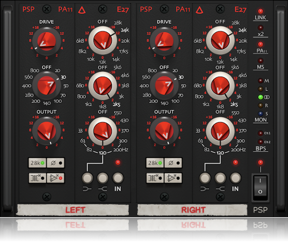
Task: Click the RIGHT high-pass frequency knob
Action: pos(164,86)
